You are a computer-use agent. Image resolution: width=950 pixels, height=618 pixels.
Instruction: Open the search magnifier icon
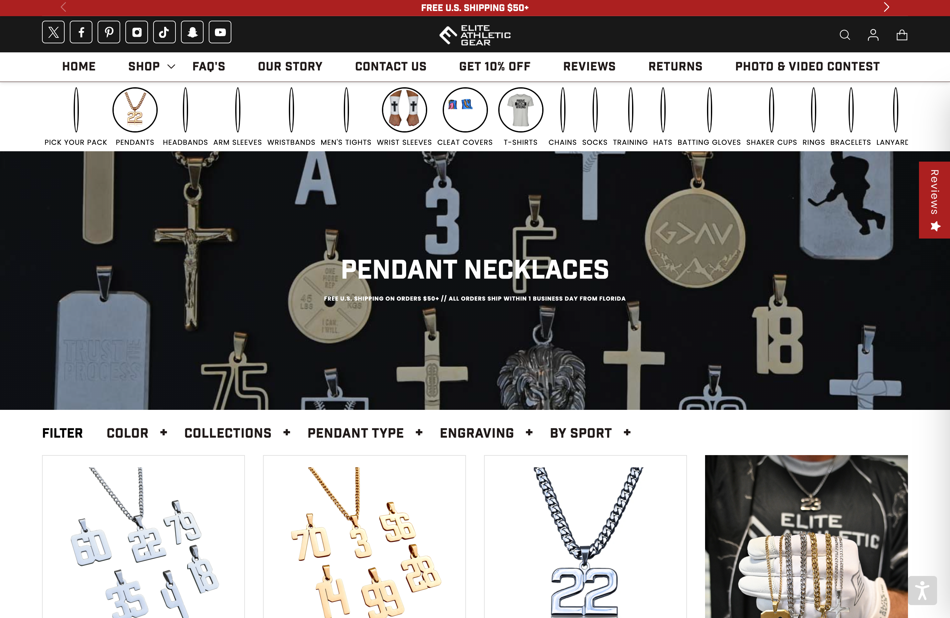(845, 35)
